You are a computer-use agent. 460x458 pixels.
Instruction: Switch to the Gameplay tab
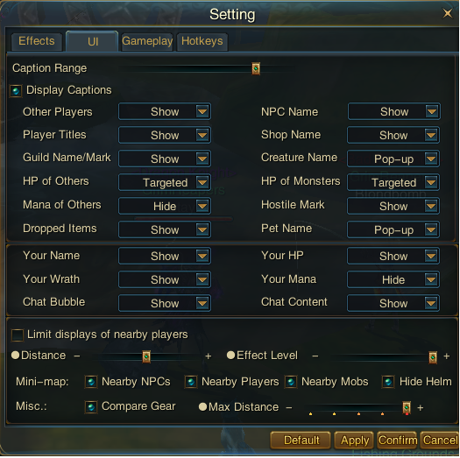tap(147, 42)
